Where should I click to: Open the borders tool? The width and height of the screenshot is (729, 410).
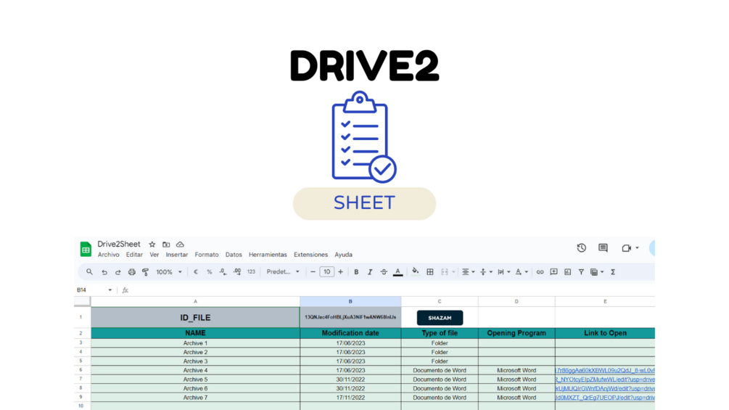click(x=430, y=272)
